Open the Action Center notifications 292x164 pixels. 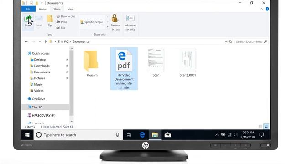pos(261,135)
